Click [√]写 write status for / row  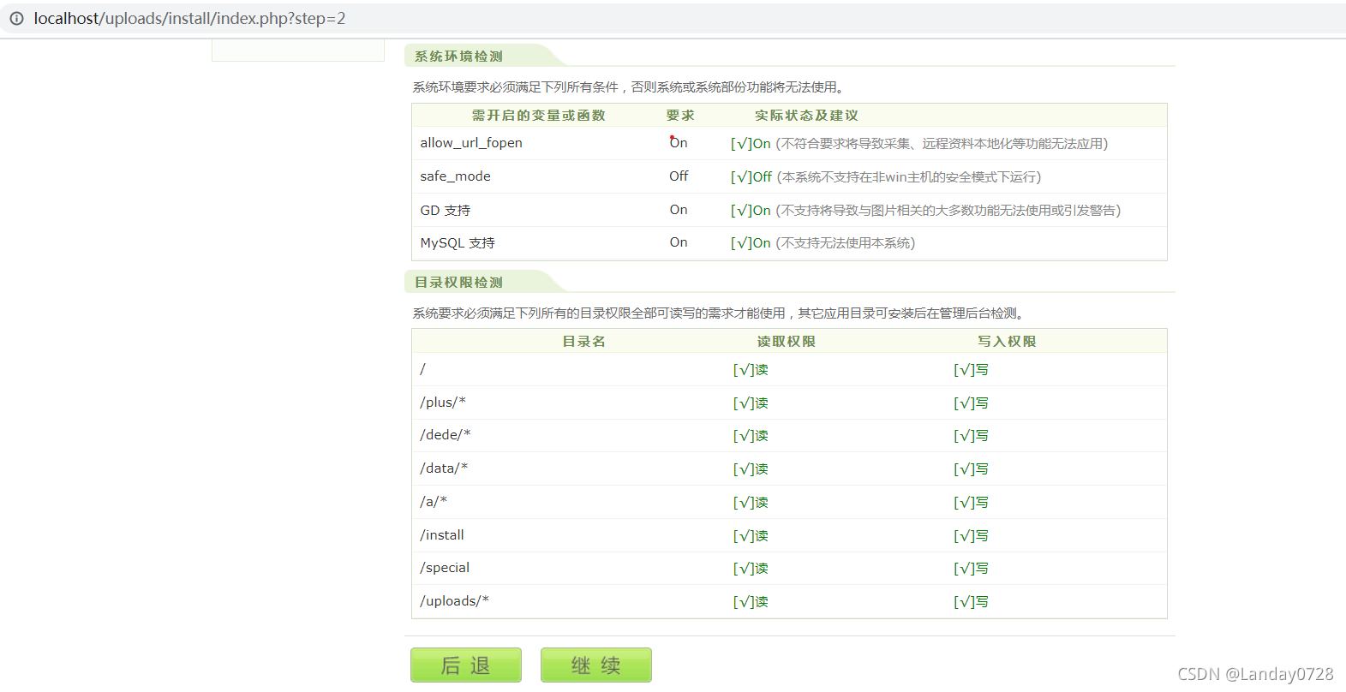coord(972,370)
